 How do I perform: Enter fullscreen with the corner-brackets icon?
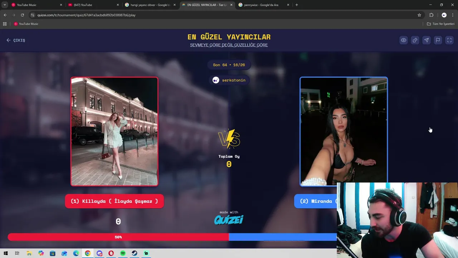click(449, 40)
